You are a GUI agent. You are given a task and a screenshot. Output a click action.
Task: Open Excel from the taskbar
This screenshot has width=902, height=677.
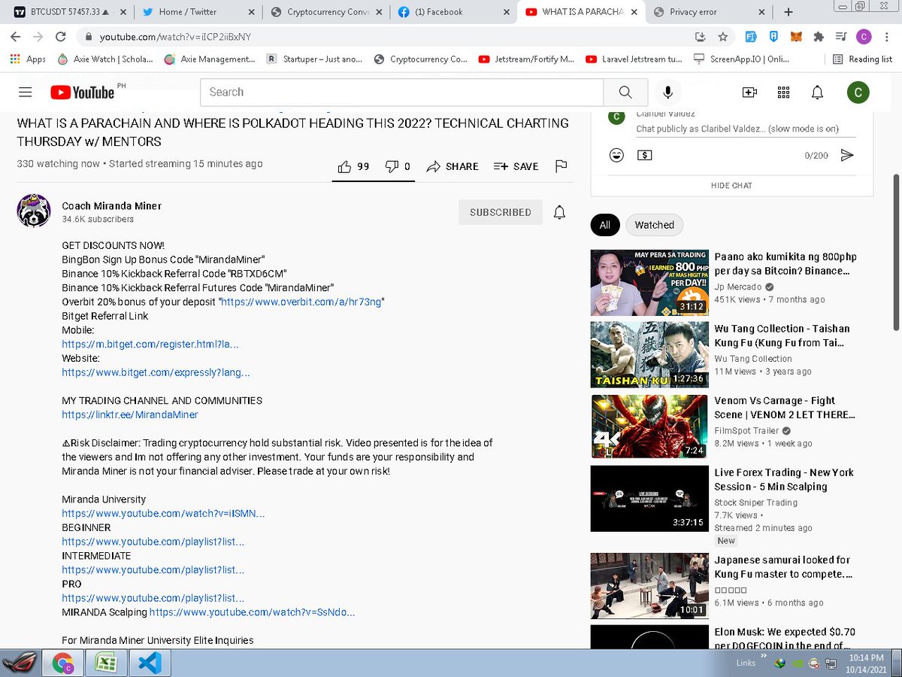[106, 663]
